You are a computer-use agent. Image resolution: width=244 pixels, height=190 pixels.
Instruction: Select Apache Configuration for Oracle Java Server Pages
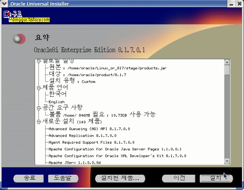point(115,149)
